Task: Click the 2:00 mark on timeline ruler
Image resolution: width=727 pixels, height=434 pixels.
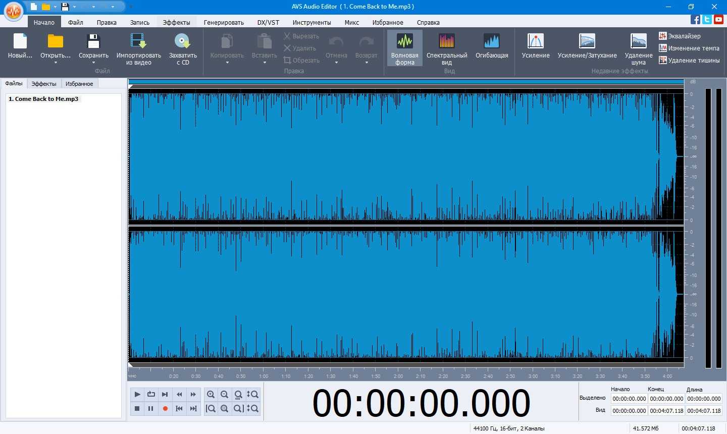Action: pos(398,376)
